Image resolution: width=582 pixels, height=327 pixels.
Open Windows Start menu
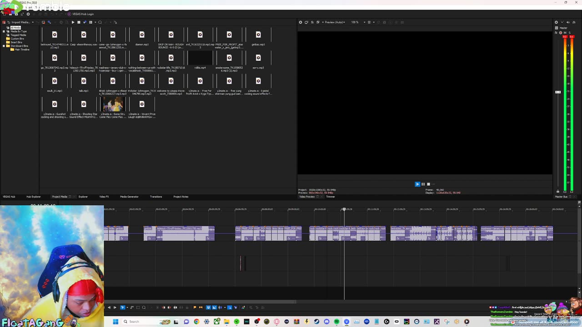coord(115,322)
